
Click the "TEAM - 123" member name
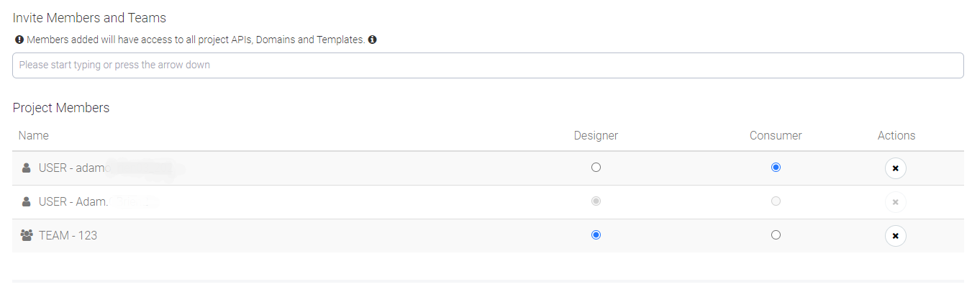pos(68,235)
